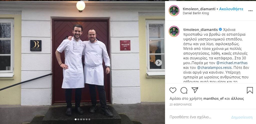The height and width of the screenshot is (124, 256).
Task: Select second carousel dot indicator
Action: [x=78, y=119]
